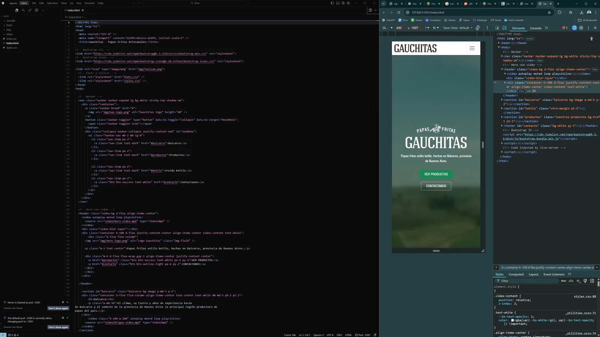Click the Styles pane scrollbar thumb

pos(598,284)
